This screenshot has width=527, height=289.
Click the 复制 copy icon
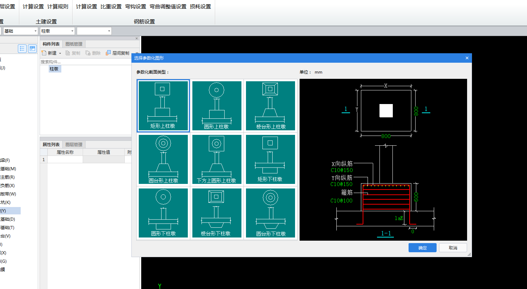[68, 53]
